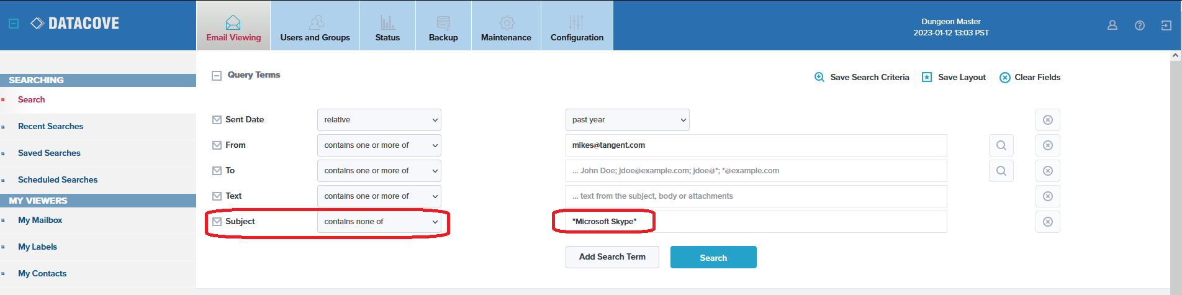Remove the Subject search term
This screenshot has height=295, width=1182.
1047,222
